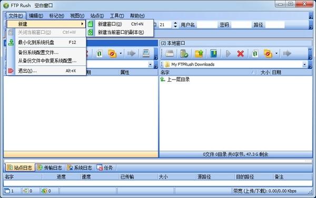
Task: Switch to the 任务 tab
Action: point(105,167)
